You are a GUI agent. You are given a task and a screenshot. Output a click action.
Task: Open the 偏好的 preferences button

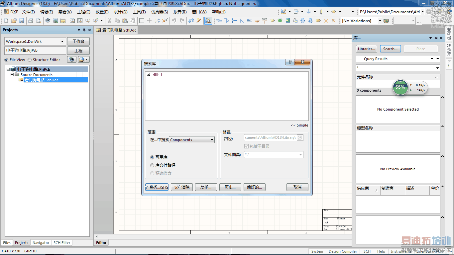point(255,187)
